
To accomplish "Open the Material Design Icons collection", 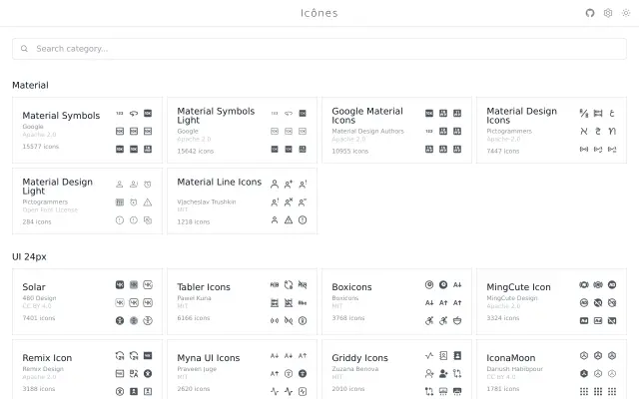I will point(551,131).
